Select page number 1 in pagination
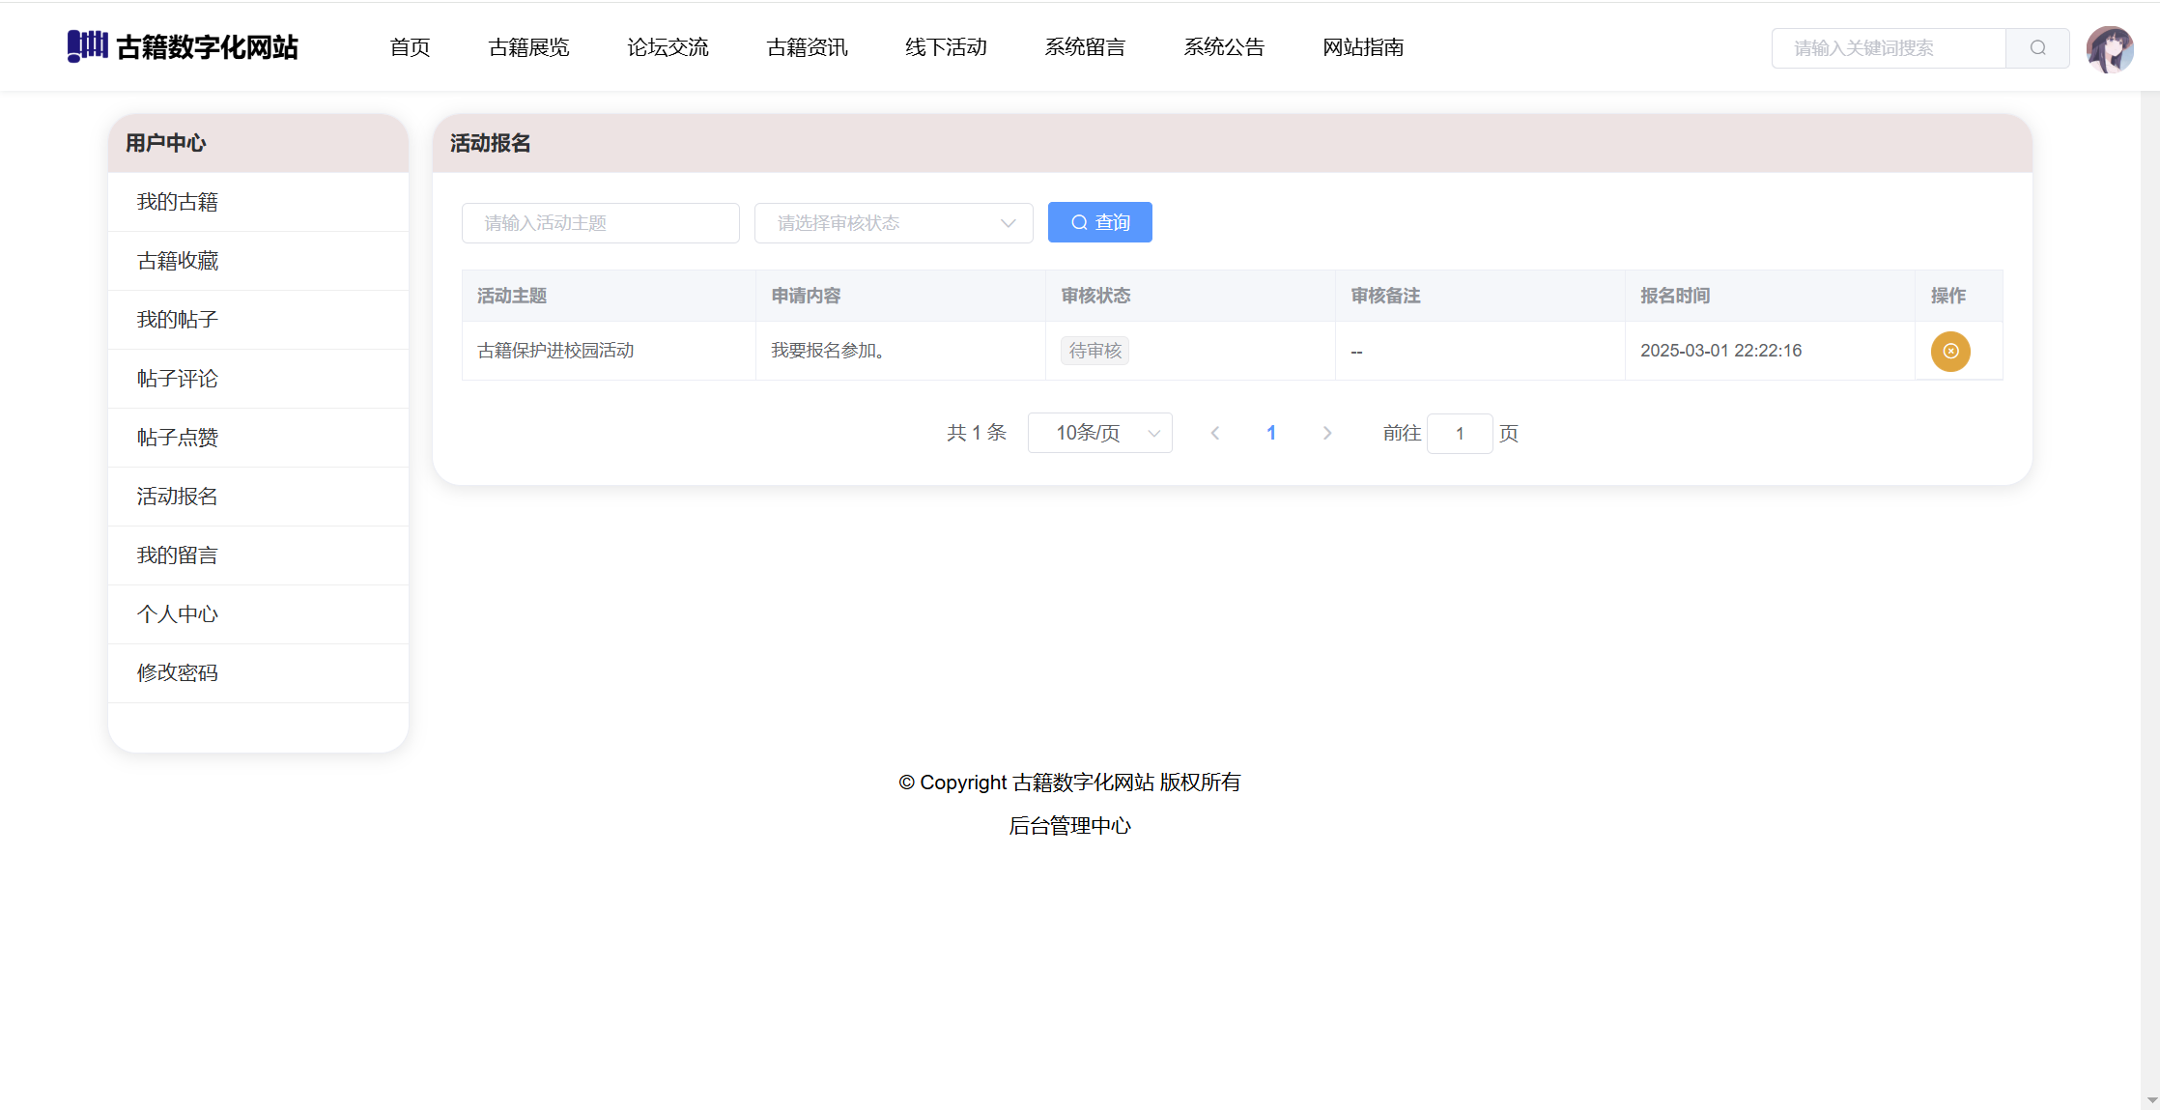 coord(1271,433)
